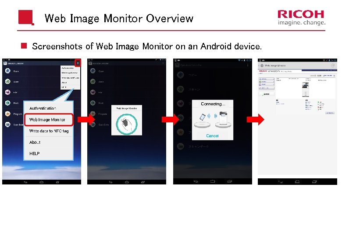Click the first sidebar button on the web page
The image size is (342, 236).
[267, 79]
